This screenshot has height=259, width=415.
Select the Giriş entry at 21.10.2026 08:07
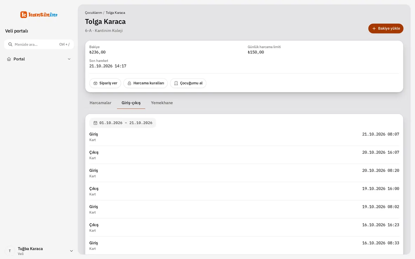point(244,137)
